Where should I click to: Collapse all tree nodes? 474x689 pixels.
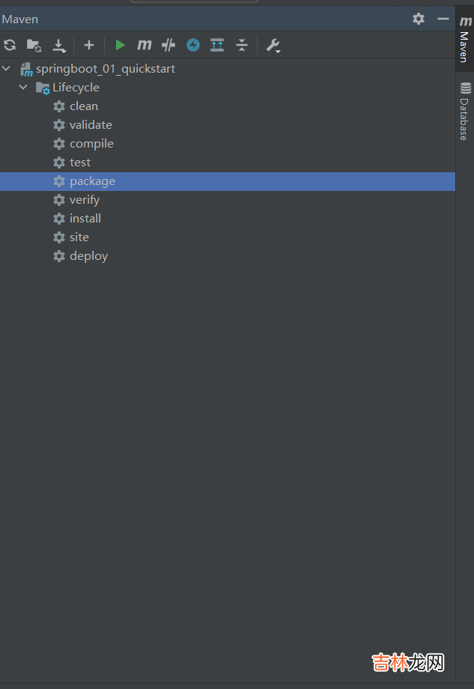coord(241,45)
